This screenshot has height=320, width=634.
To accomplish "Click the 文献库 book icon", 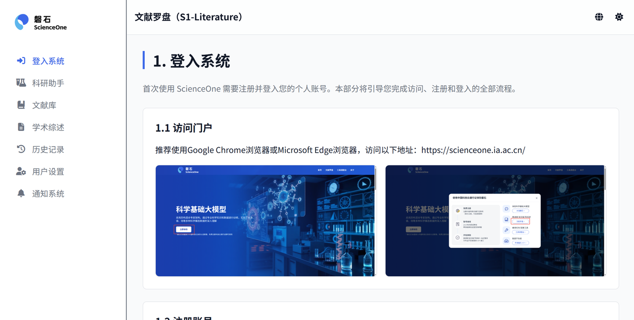I will (x=20, y=105).
